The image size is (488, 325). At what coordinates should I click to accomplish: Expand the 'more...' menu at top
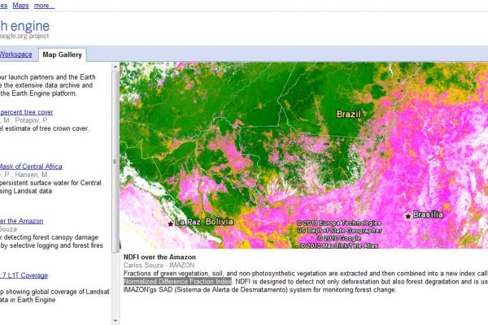[x=45, y=5]
